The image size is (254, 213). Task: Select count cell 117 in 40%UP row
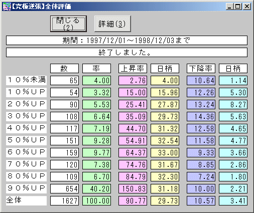point(64,128)
